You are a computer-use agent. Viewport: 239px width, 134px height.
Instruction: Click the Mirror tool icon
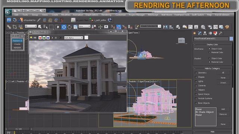coord(165,27)
